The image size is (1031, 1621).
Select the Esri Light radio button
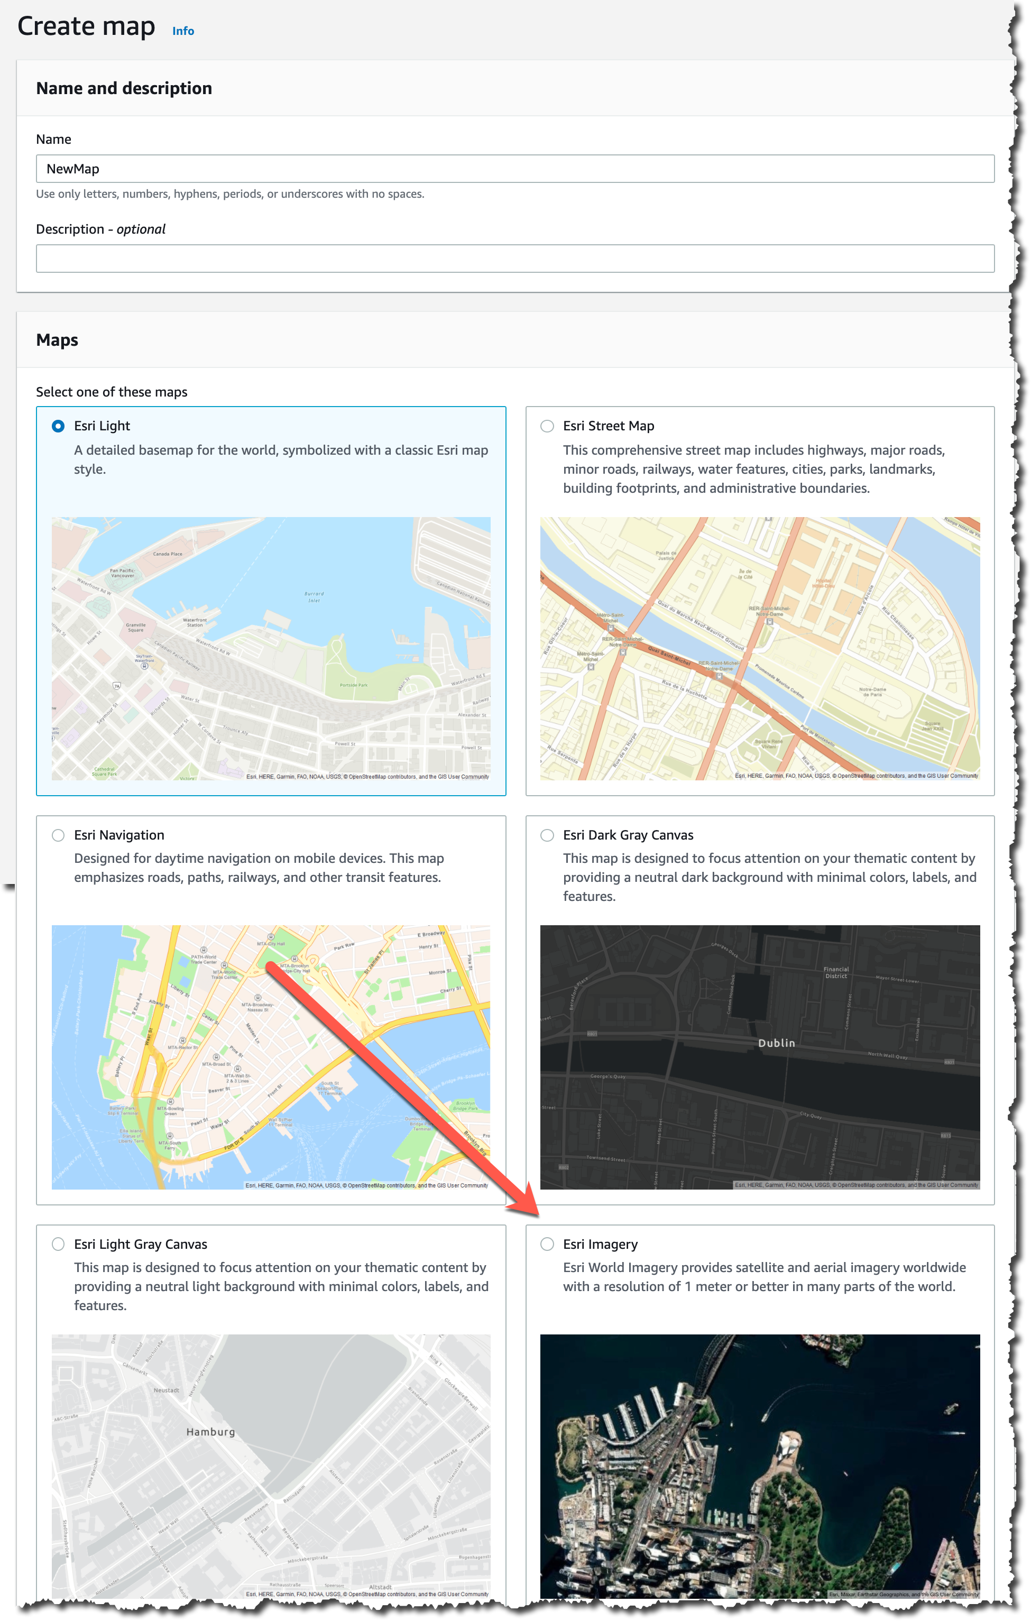coord(59,426)
